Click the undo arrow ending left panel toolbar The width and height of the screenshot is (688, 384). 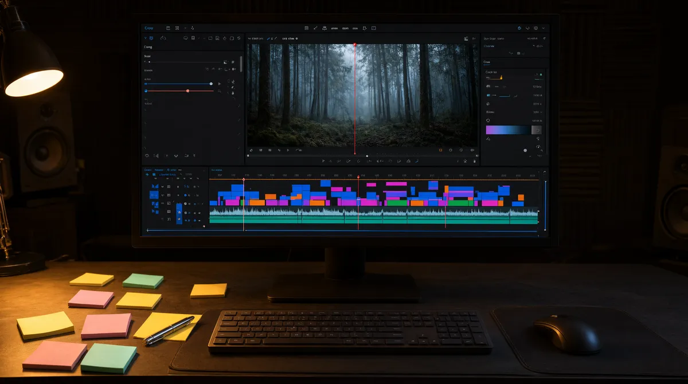point(239,38)
